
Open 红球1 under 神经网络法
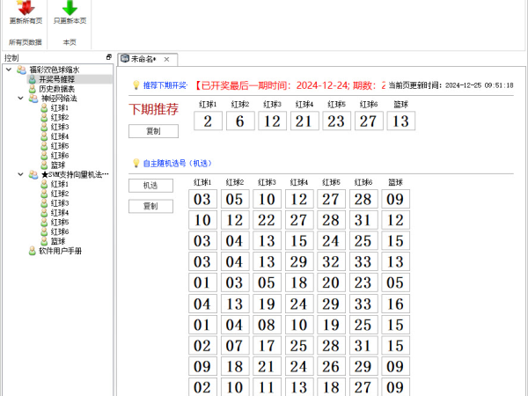point(60,108)
